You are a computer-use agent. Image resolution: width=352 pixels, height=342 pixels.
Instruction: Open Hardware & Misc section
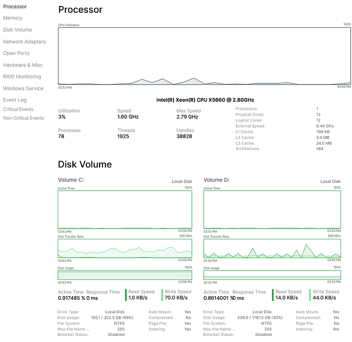[x=23, y=65]
